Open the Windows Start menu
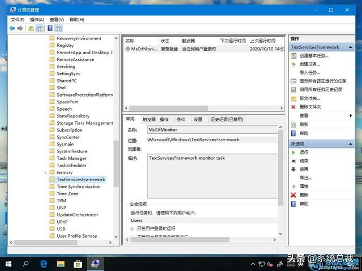The height and width of the screenshot is (271, 362). [8, 264]
